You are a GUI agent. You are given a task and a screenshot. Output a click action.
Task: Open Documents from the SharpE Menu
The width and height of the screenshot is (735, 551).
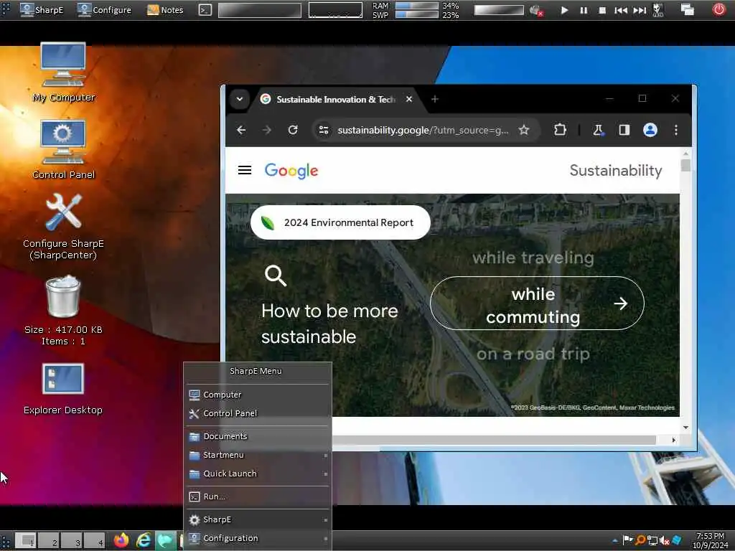click(258, 436)
